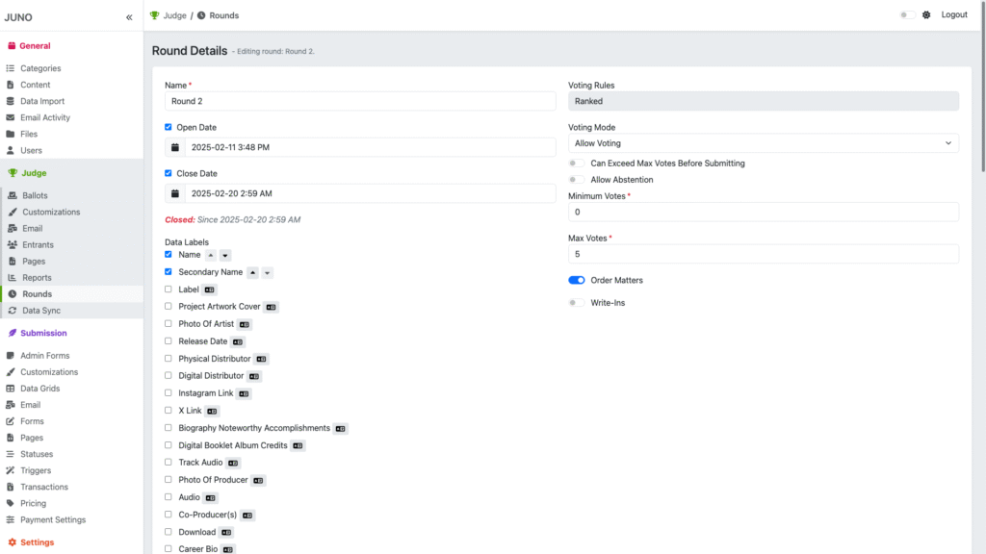The image size is (986, 554).
Task: Open Ballots in the sidebar
Action: (36, 195)
